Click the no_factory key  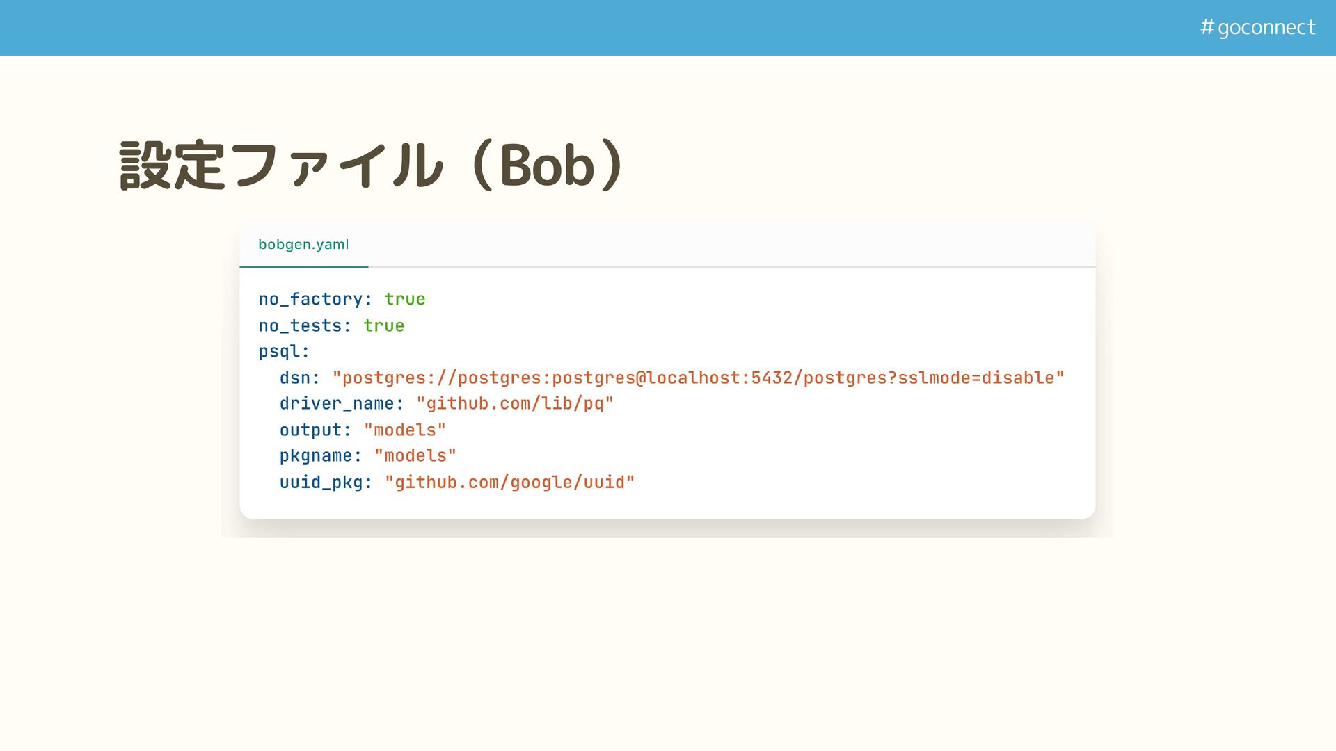click(310, 299)
